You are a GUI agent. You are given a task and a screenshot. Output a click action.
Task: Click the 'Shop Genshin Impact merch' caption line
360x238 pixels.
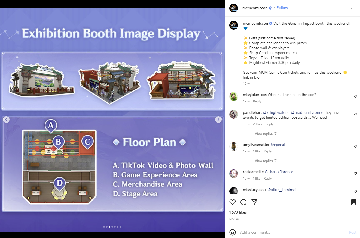click(x=273, y=53)
